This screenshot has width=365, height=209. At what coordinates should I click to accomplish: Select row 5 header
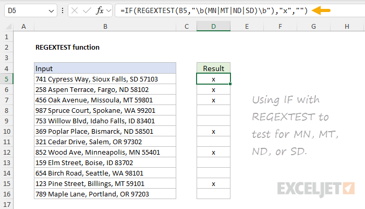point(6,79)
